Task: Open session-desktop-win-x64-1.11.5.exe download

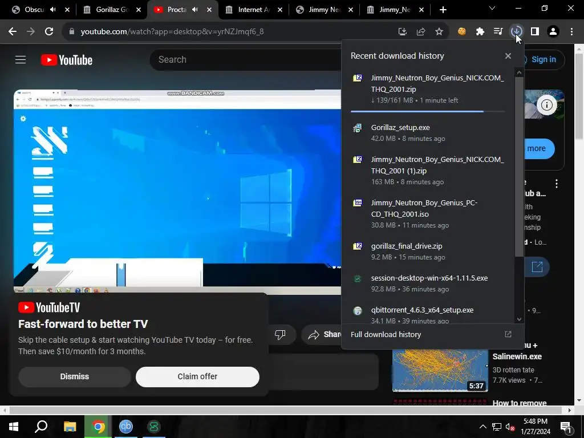Action: pos(428,283)
